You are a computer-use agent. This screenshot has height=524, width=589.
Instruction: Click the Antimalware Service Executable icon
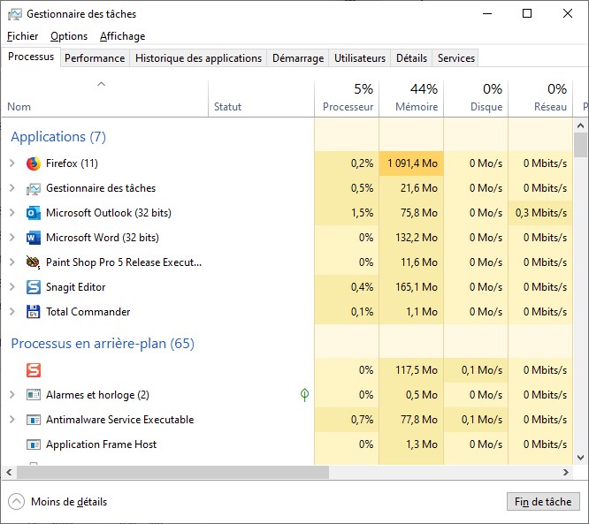click(34, 420)
